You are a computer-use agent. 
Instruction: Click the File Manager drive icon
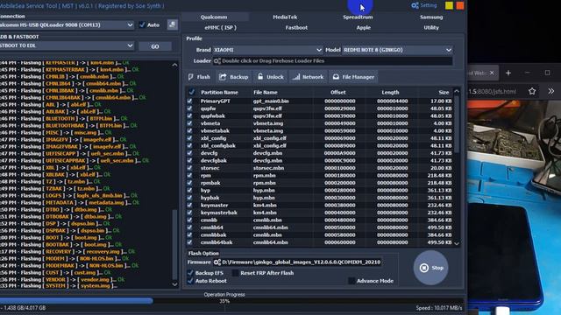336,77
